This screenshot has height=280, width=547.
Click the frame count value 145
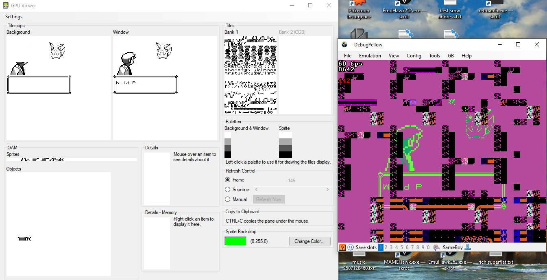tap(292, 180)
